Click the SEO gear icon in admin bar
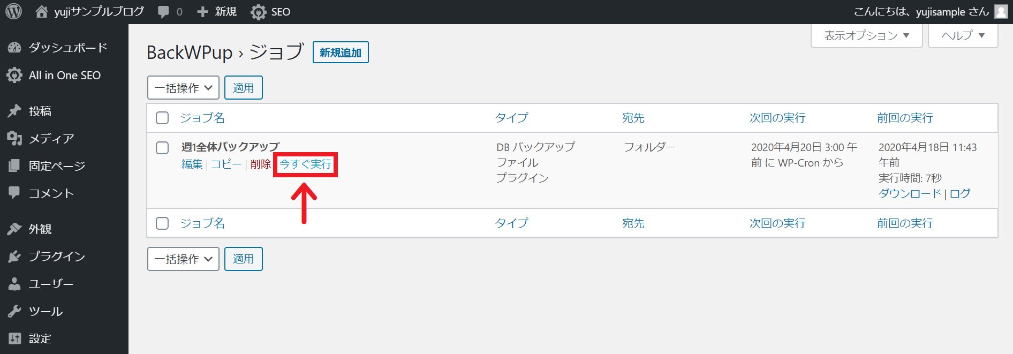The image size is (1013, 354). coord(259,12)
